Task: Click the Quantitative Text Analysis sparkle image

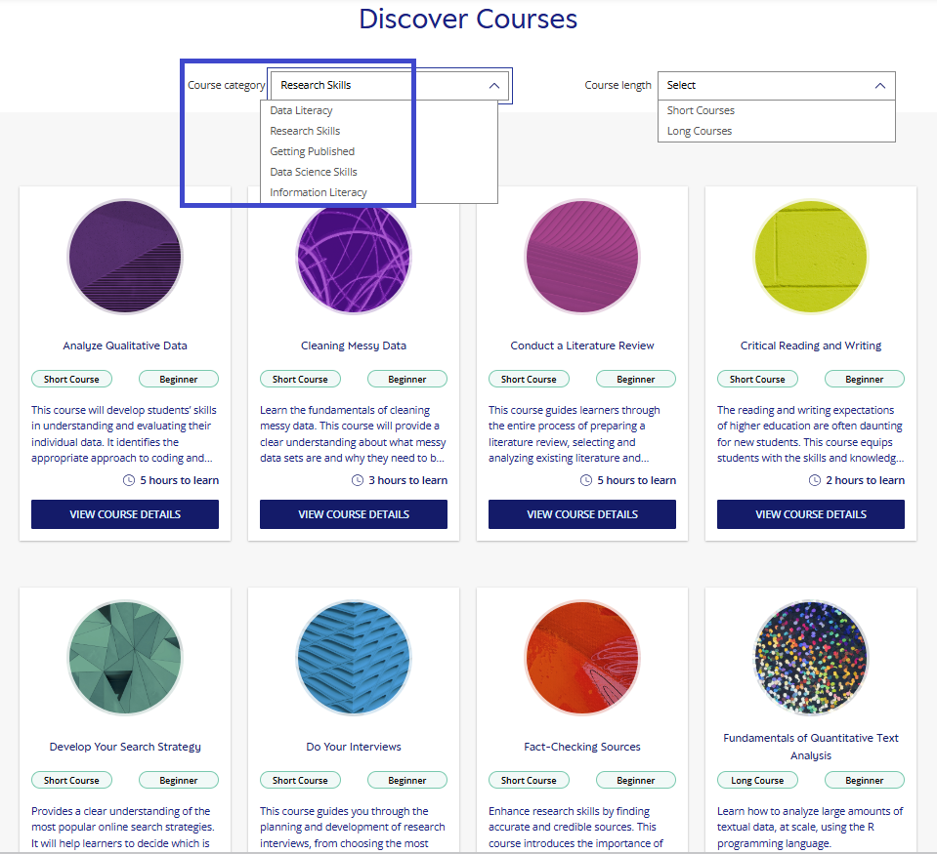Action: pyautogui.click(x=810, y=658)
